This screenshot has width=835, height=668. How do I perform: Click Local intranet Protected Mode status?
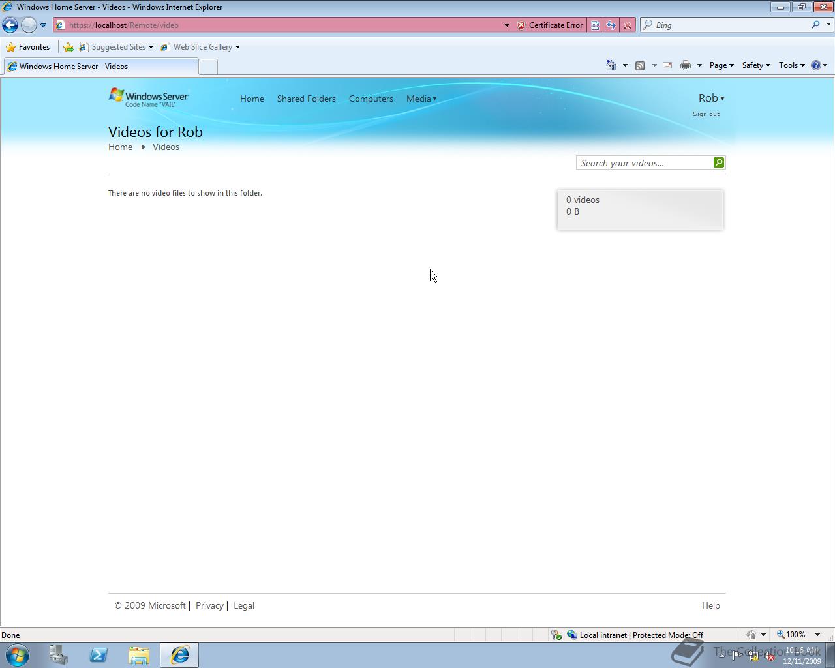[635, 635]
